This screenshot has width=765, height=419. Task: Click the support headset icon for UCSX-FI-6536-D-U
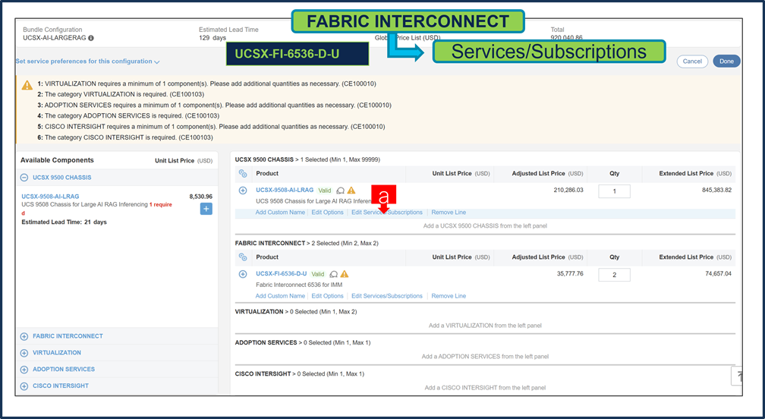coord(334,274)
